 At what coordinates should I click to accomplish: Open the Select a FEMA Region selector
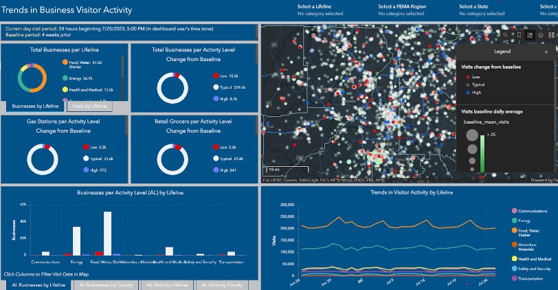(402, 10)
